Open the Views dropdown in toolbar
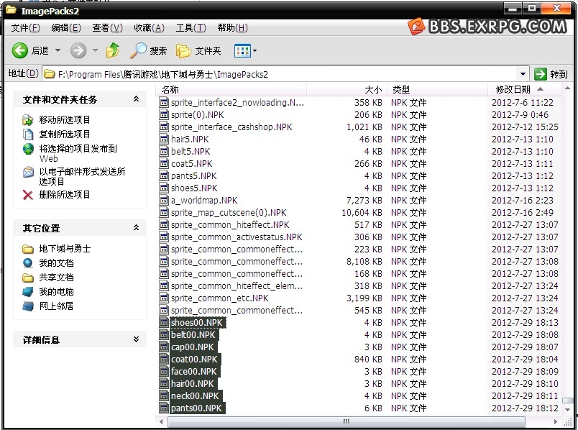Screen dimensions: 578x430 (x=245, y=50)
